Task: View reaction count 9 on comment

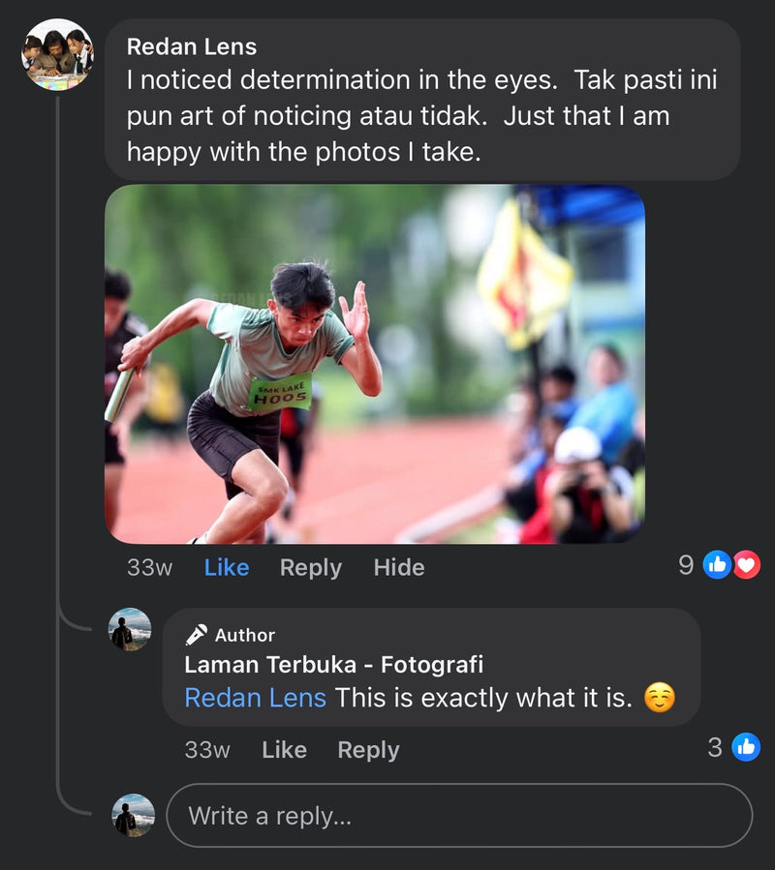Action: pyautogui.click(x=686, y=565)
